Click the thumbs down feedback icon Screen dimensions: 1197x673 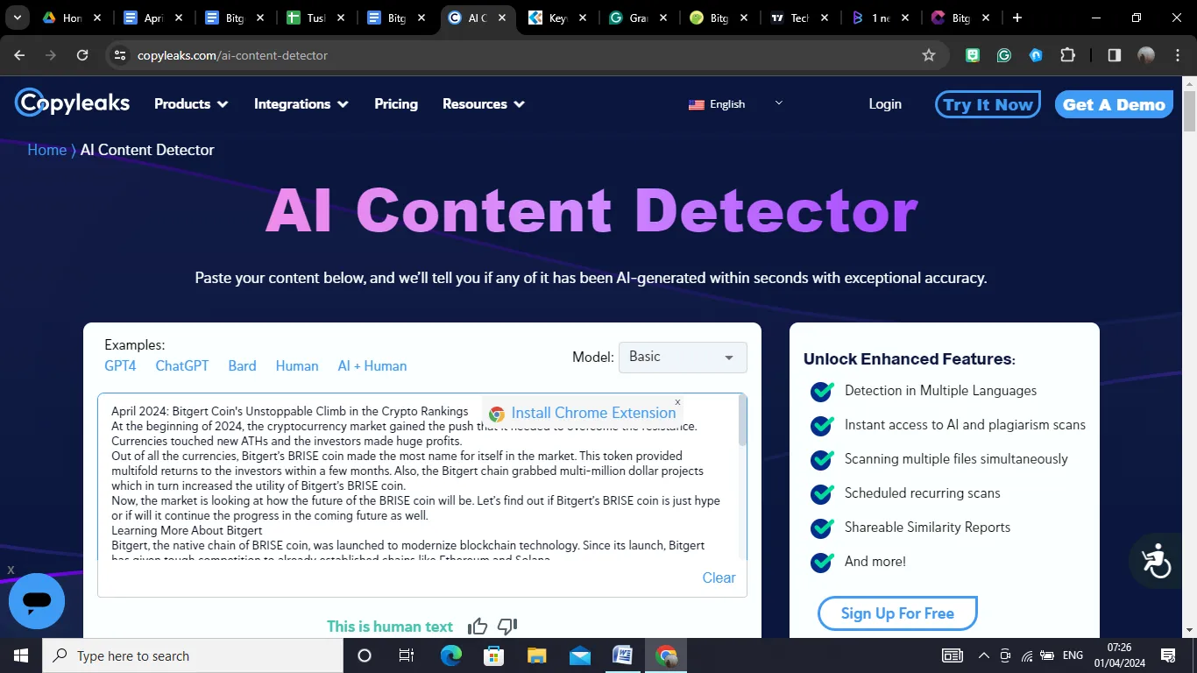click(x=507, y=626)
